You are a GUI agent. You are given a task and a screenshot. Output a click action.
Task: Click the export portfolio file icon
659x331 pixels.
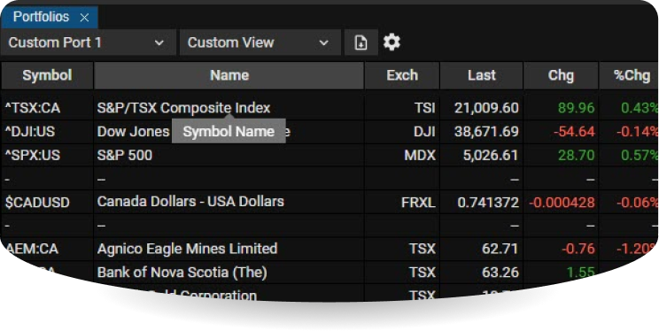361,42
